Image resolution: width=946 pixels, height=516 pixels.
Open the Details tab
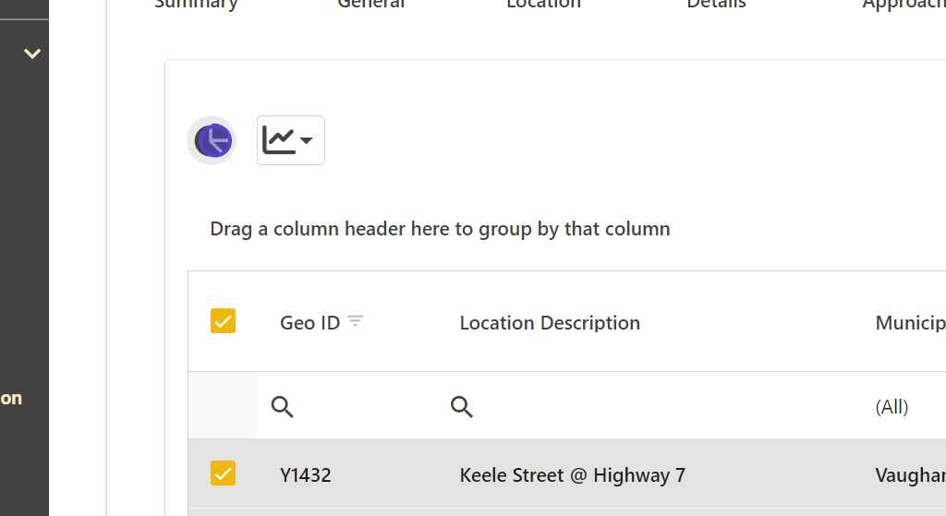click(x=716, y=4)
